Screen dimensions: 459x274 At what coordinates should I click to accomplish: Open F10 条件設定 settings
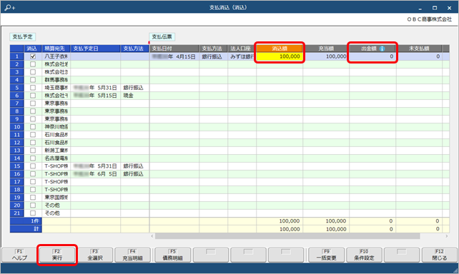(x=364, y=255)
